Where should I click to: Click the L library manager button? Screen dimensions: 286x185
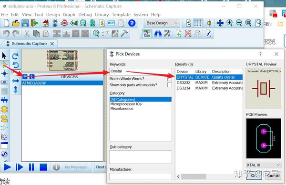pos(32,77)
